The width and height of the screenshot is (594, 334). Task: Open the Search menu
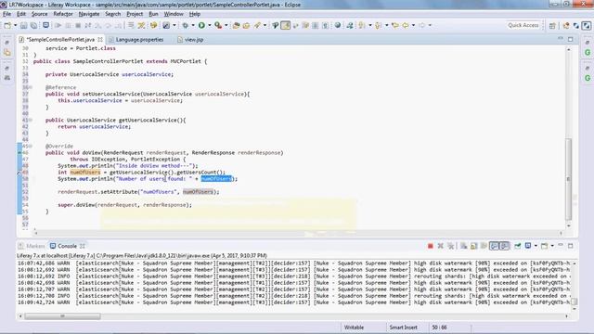point(113,14)
